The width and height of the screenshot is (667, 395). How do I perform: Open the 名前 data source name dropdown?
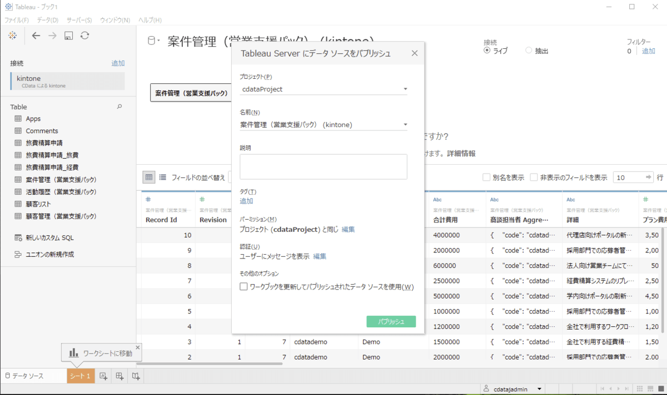point(323,124)
